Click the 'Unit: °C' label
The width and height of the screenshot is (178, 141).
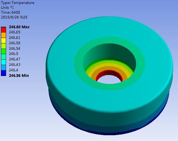coord(7,8)
